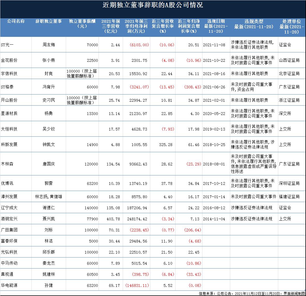Select the 宇信科技 company cell
The width and height of the screenshot is (306, 296).
(x=9, y=74)
